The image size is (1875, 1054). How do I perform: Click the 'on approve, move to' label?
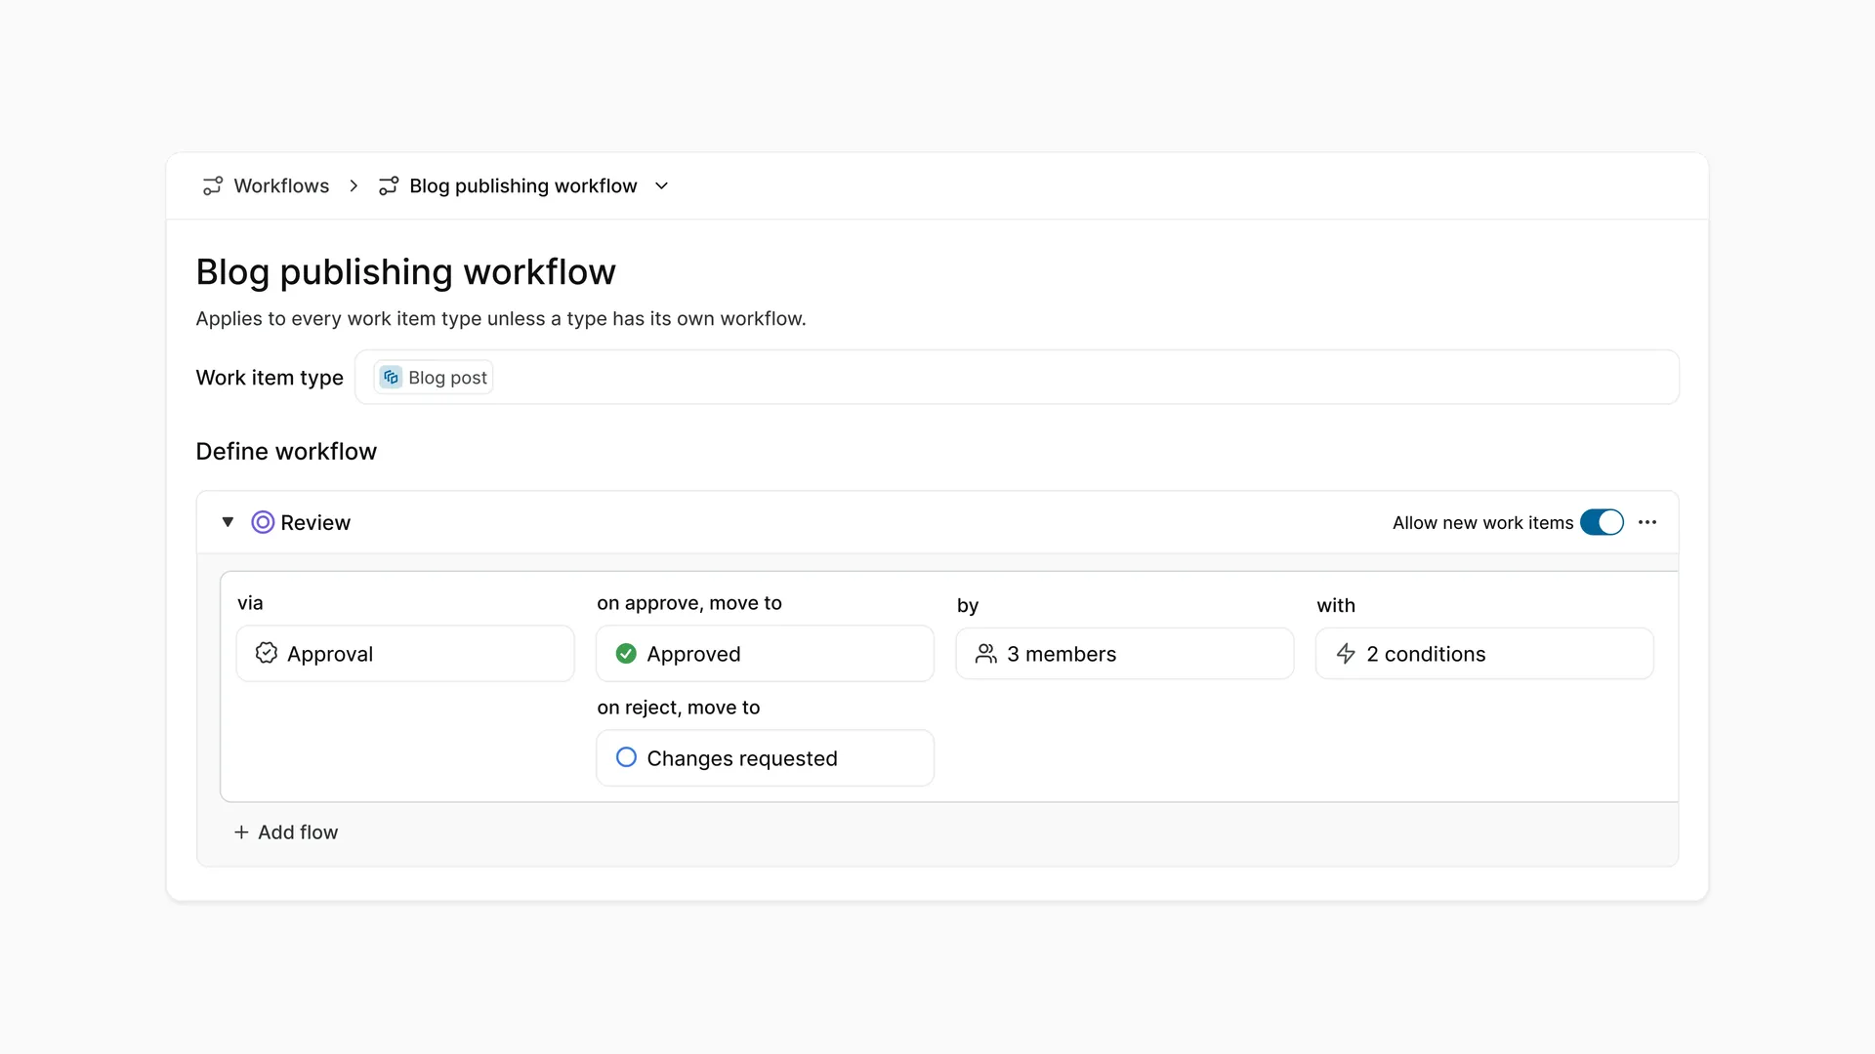click(689, 603)
